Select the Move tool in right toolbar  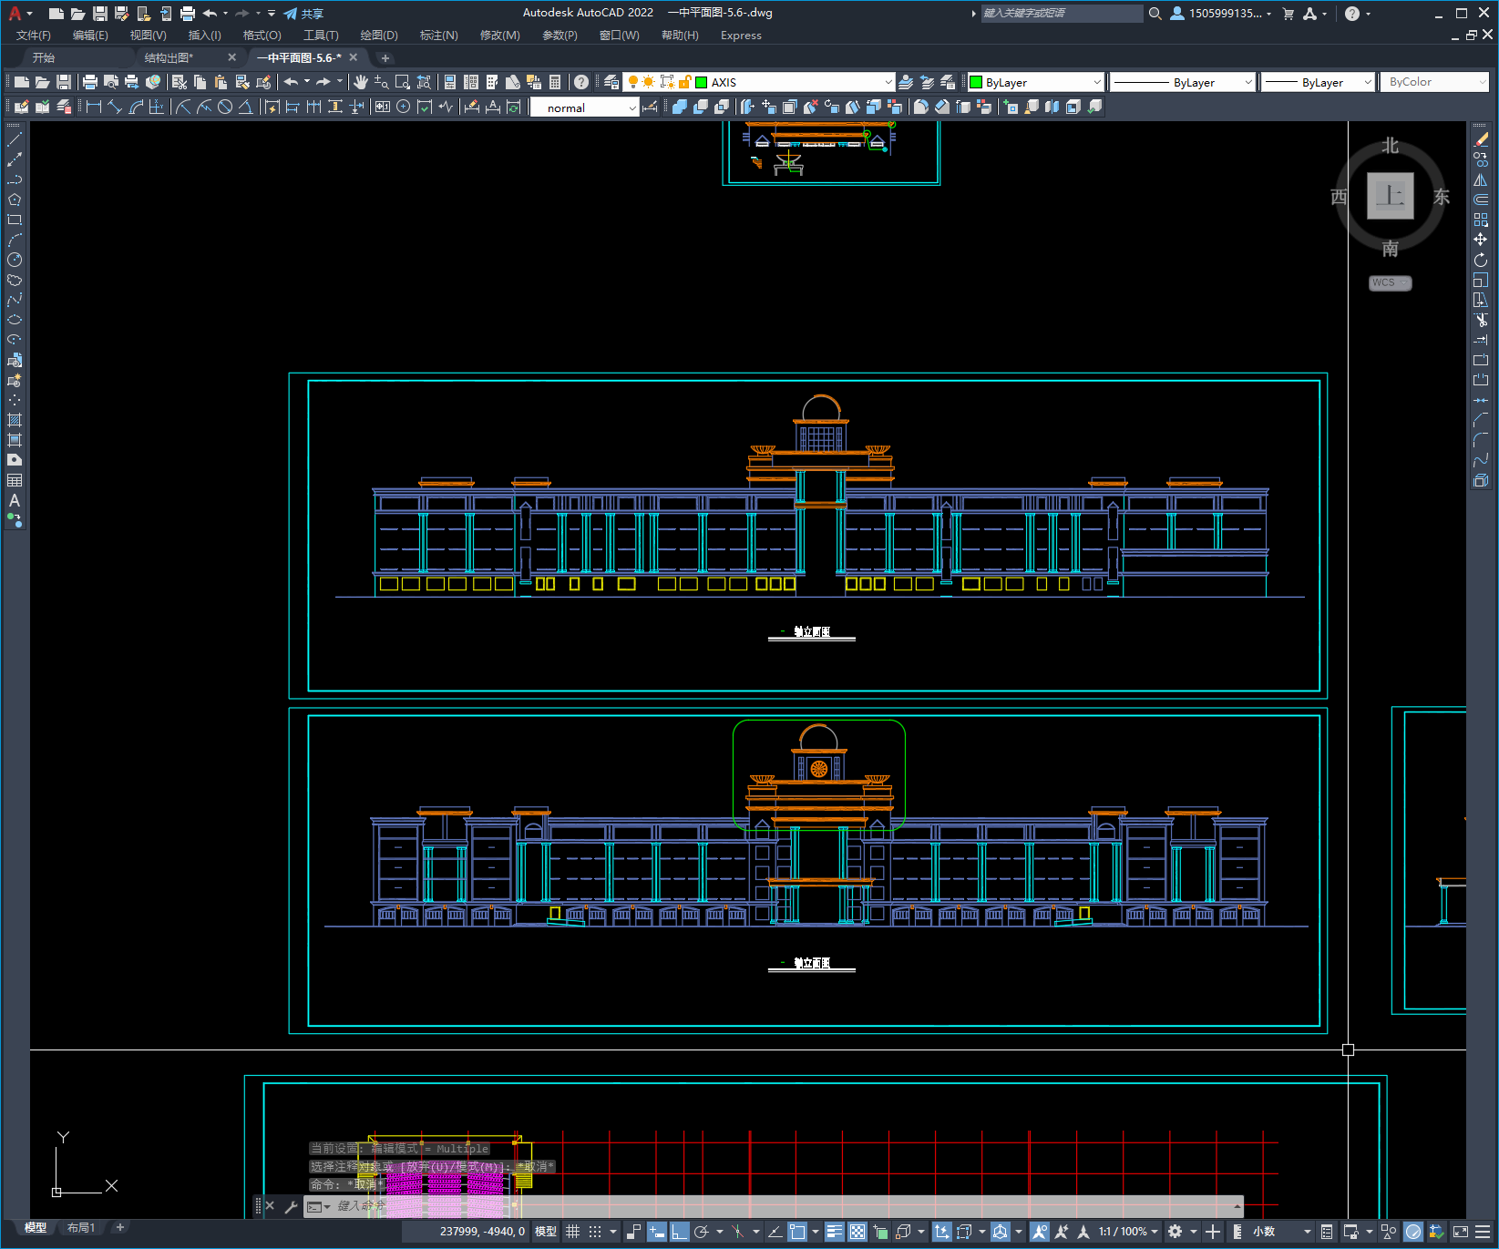pos(1481,240)
